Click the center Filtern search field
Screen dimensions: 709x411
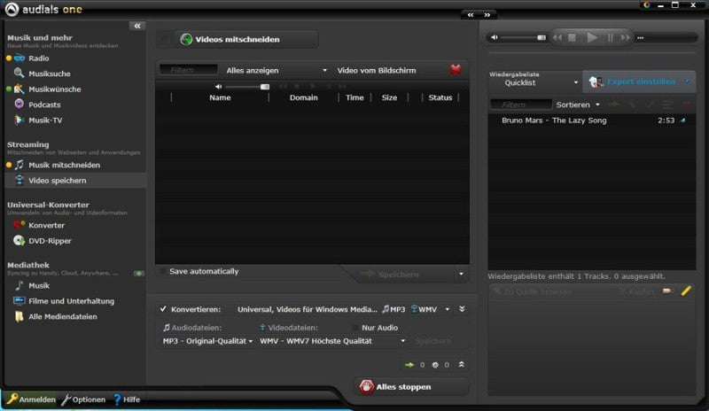point(188,70)
